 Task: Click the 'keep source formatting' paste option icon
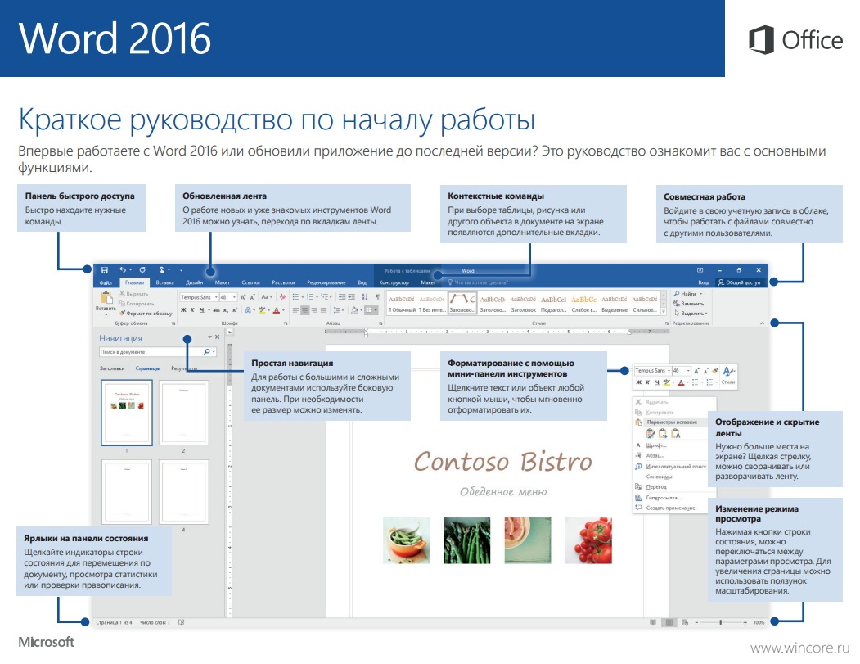coord(651,434)
